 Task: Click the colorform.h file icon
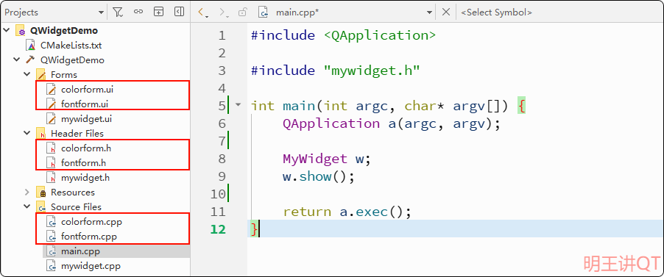click(52, 148)
